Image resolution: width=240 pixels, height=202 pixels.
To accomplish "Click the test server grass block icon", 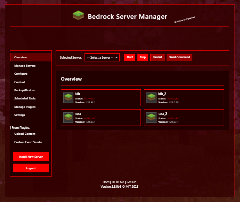I will 68,118.
